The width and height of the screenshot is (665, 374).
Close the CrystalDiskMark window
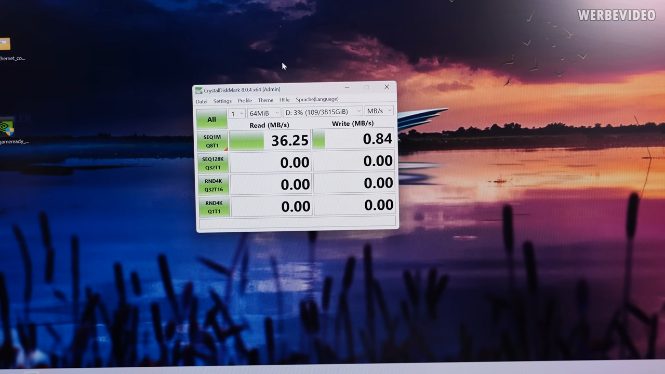387,87
